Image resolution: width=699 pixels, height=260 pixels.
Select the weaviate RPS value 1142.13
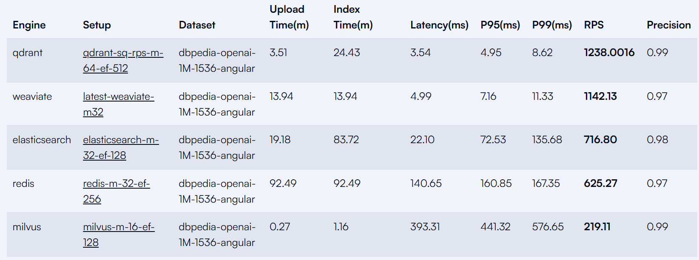click(600, 96)
